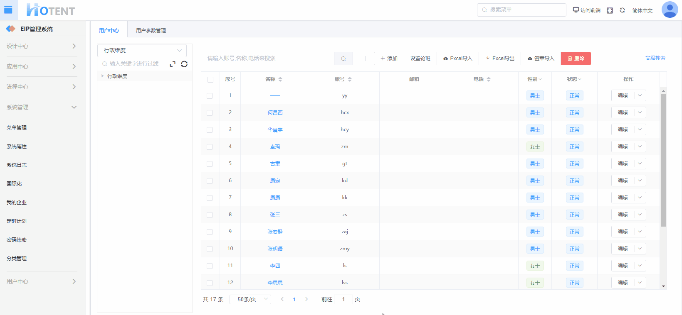
Task: Click the red 删除 button
Action: [576, 59]
